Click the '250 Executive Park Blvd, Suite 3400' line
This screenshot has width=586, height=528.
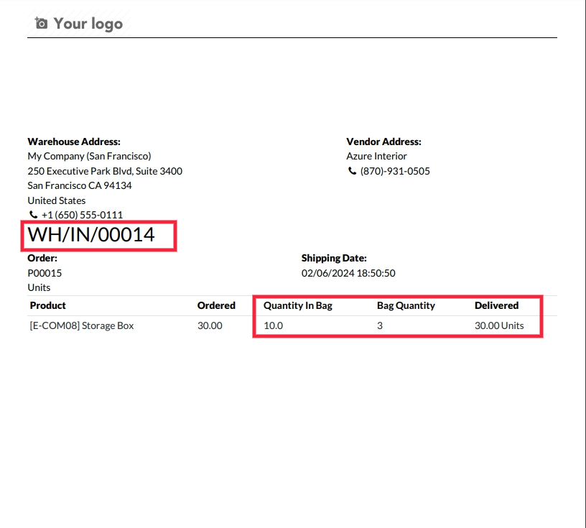click(x=105, y=171)
